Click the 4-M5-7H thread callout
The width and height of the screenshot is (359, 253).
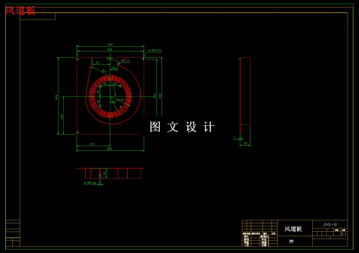pos(155,50)
